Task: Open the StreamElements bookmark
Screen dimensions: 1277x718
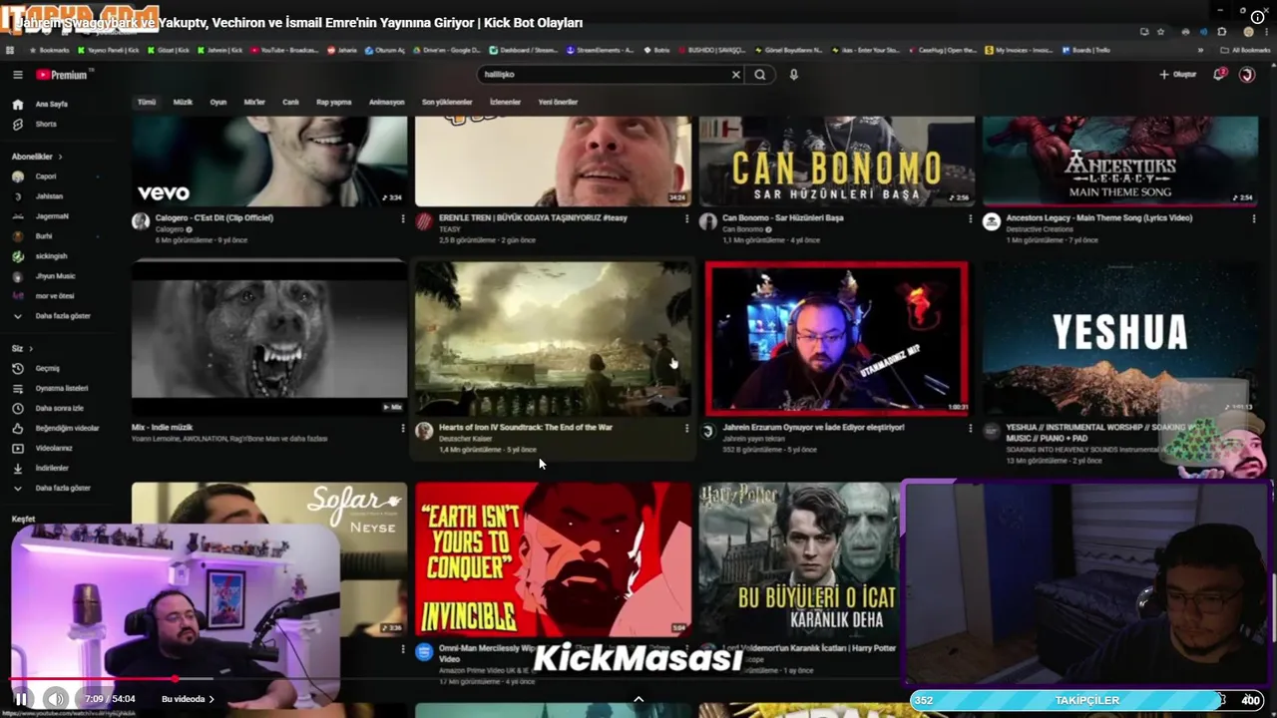Action: [600, 50]
